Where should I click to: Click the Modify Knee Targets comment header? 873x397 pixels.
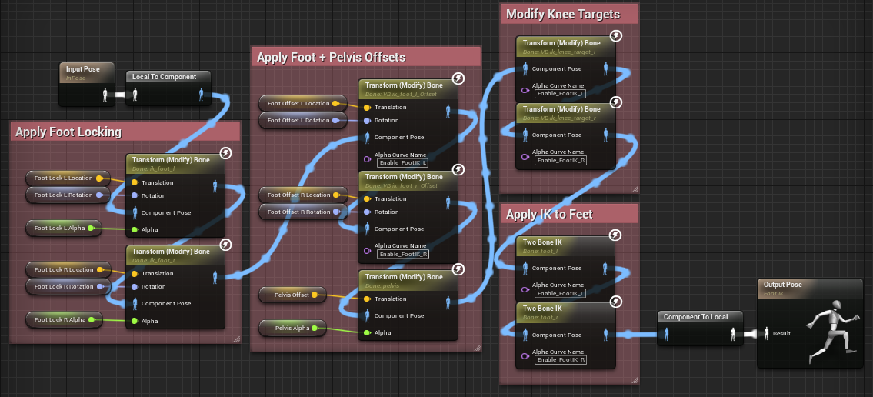[x=562, y=14]
